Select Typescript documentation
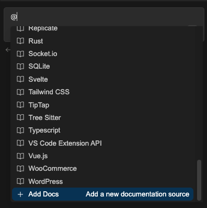This screenshot has height=208, width=207. (x=103, y=130)
